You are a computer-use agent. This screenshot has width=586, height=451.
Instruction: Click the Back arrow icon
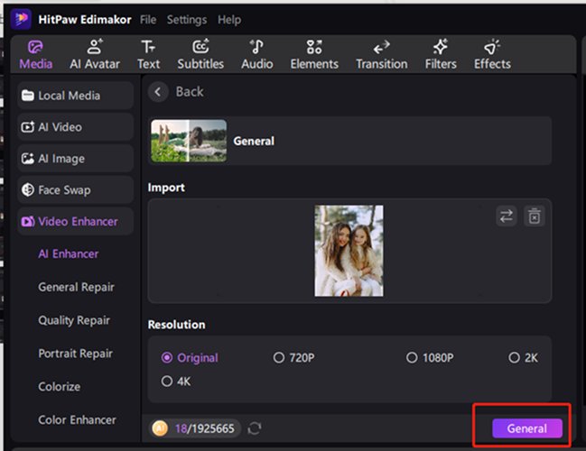point(158,91)
